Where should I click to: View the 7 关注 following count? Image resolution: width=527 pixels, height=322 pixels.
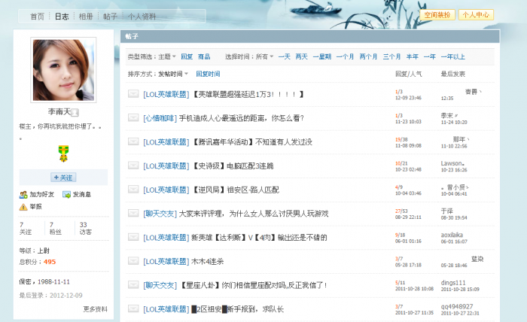[25, 228]
